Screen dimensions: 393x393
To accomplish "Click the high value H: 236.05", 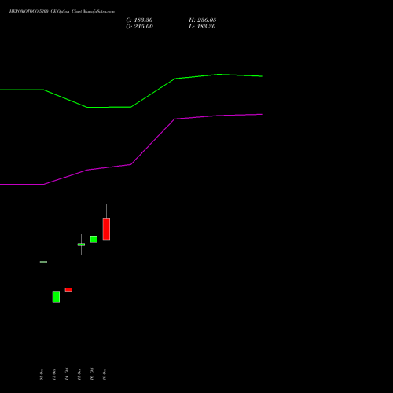I will (x=203, y=20).
